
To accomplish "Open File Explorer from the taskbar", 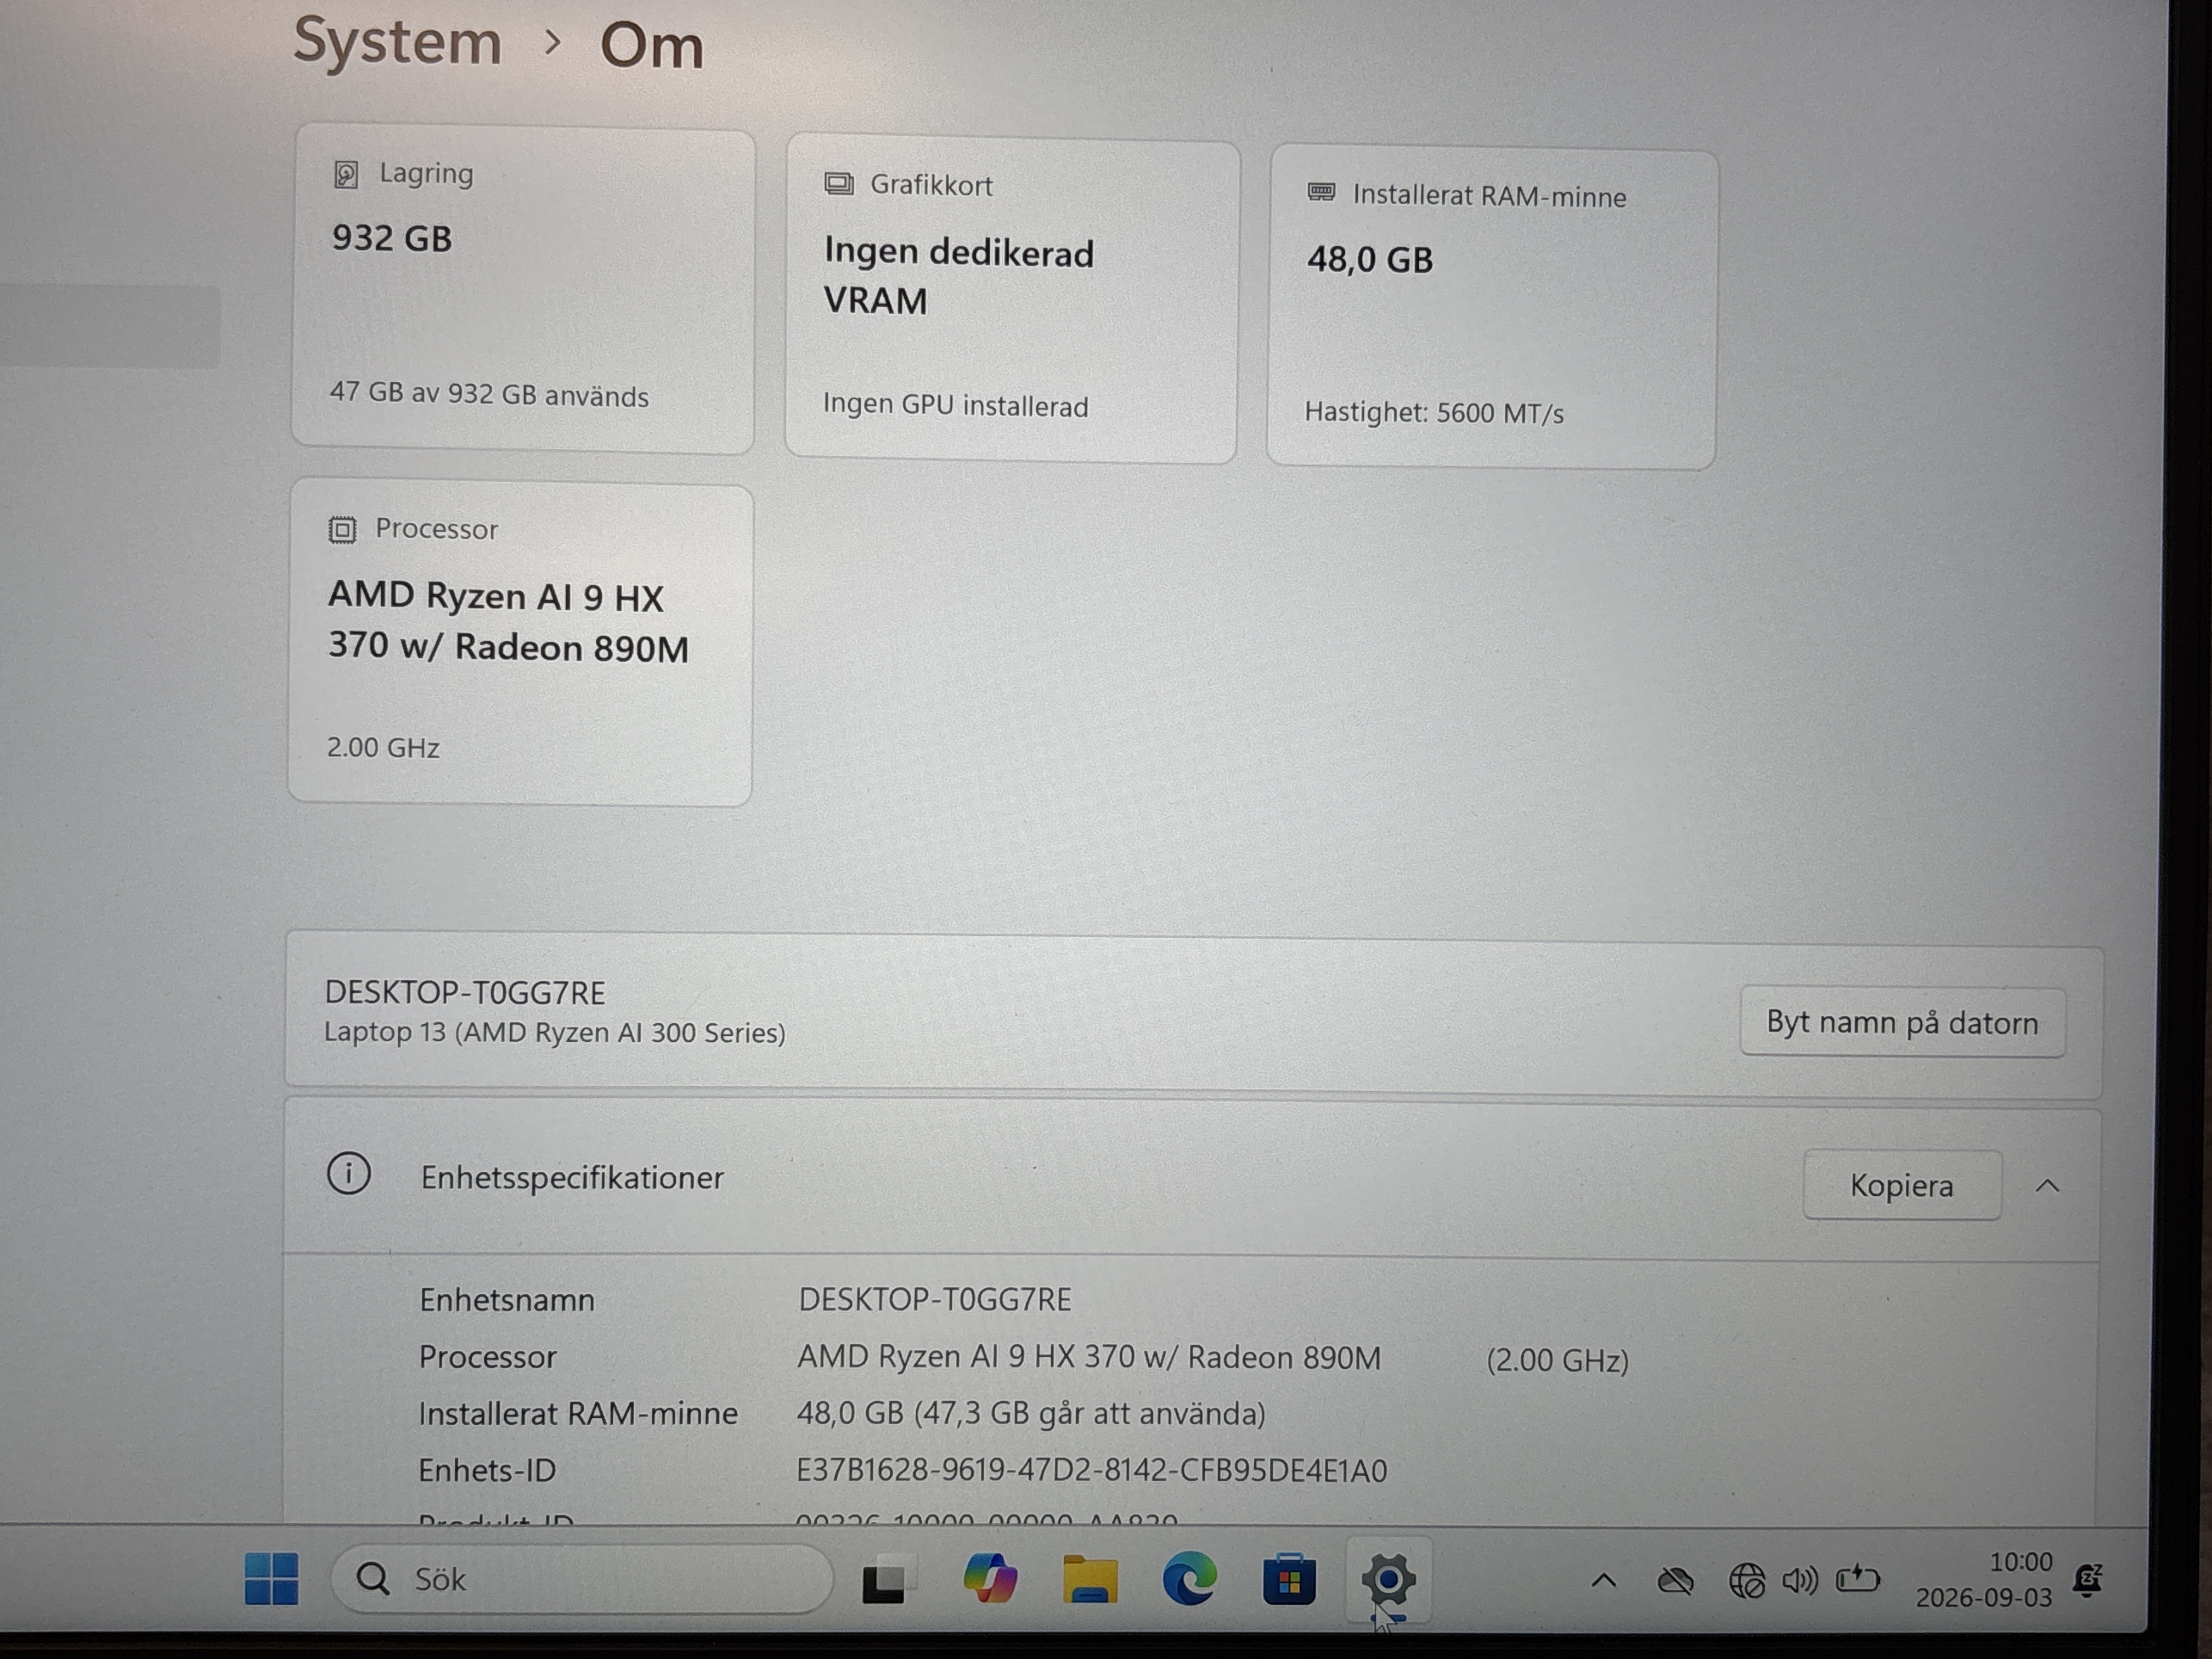I will (x=1090, y=1580).
